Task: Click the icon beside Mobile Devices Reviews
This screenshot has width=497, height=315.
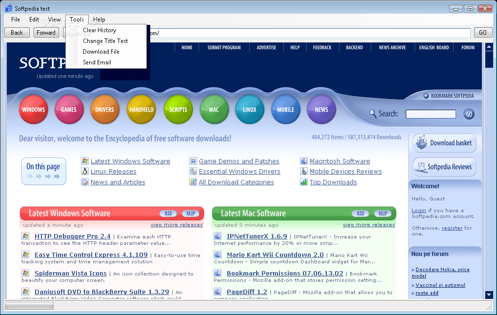Action: click(304, 172)
